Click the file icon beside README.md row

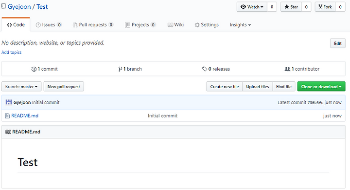point(7,115)
